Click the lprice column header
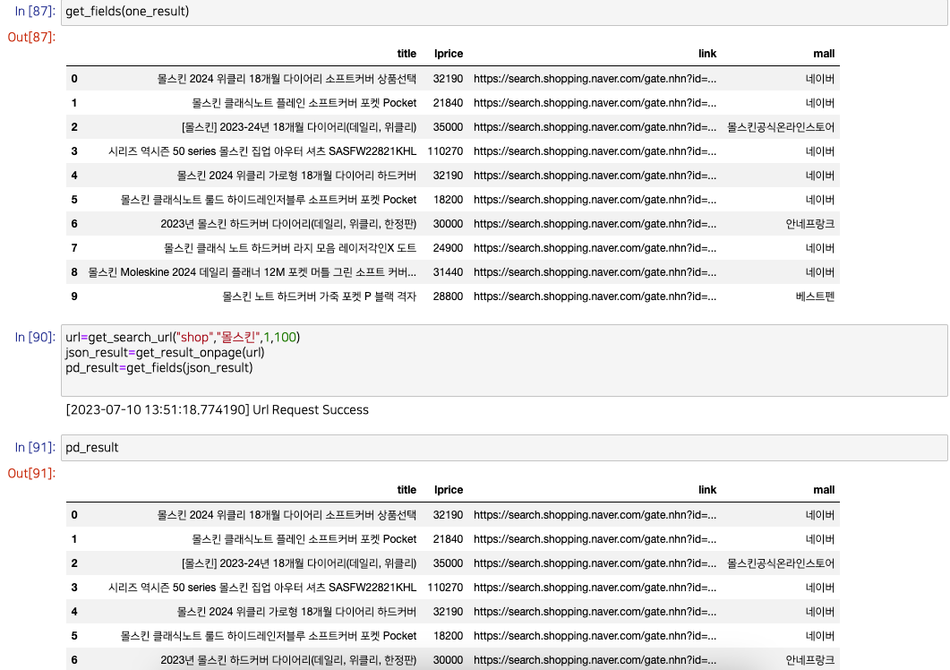950x670 pixels. 448,53
